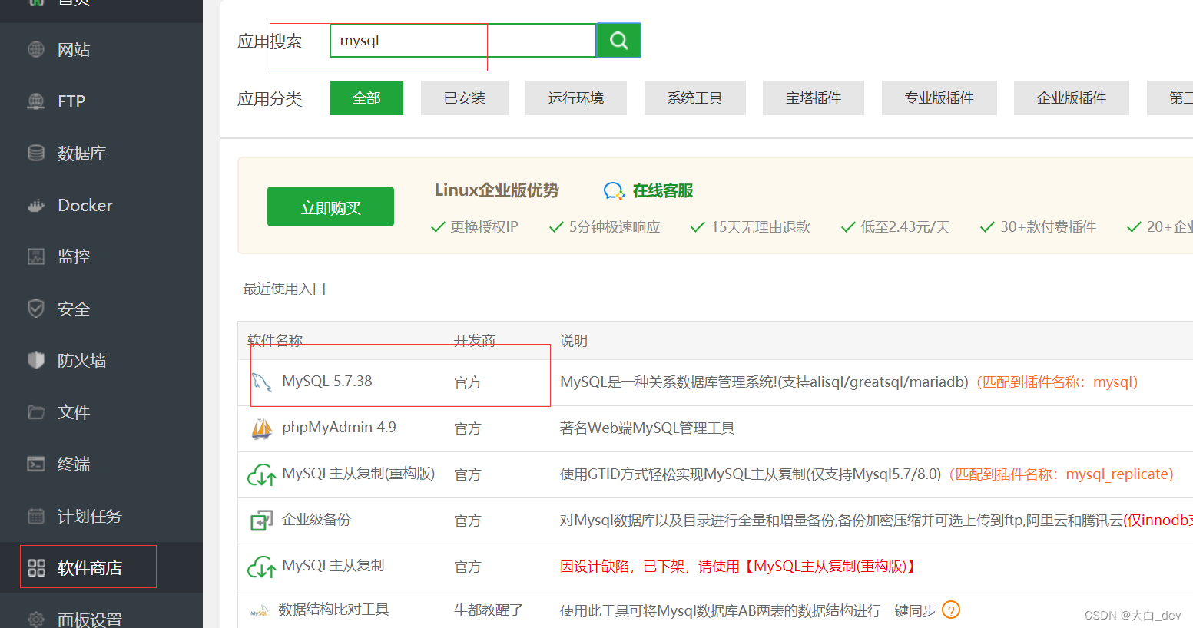
Task: Click the 防火墙 firewall shield icon
Action: [x=36, y=360]
